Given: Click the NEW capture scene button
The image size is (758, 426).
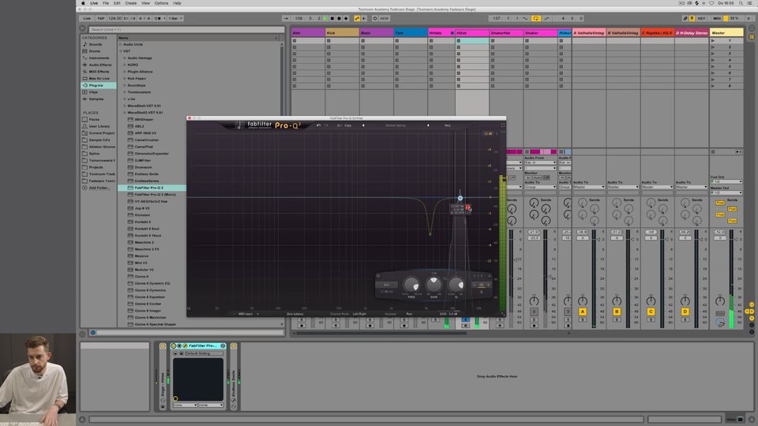Looking at the screenshot, I should coord(385,18).
